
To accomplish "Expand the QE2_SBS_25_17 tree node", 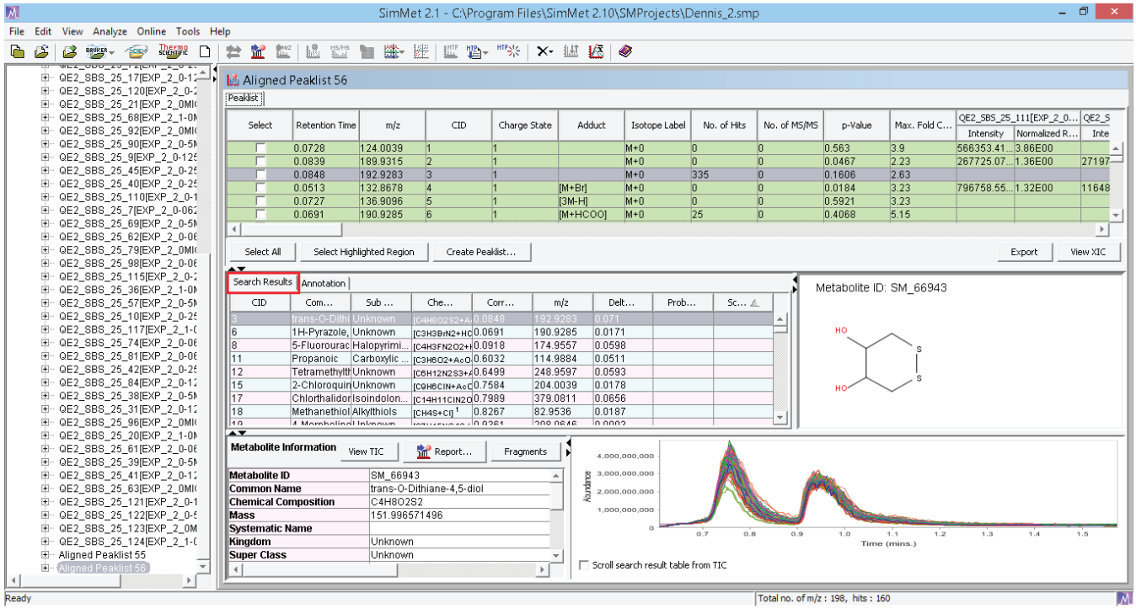I will [x=46, y=77].
